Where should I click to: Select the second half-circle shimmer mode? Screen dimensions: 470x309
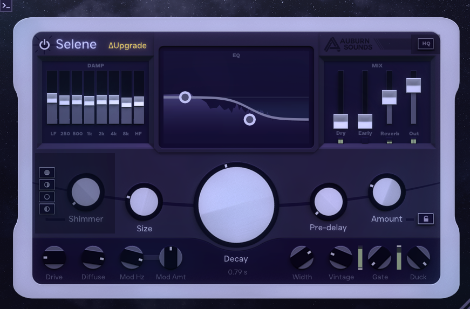click(x=47, y=185)
